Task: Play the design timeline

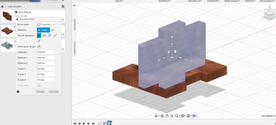Action: click(x=84, y=123)
